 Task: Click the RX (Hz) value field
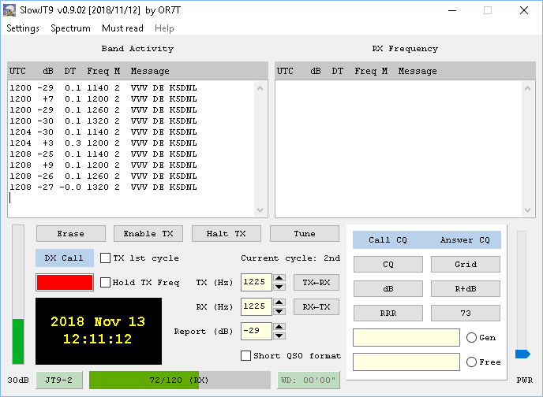(x=257, y=307)
